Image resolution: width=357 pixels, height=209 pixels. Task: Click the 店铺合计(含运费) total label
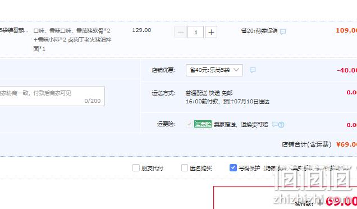(306, 144)
